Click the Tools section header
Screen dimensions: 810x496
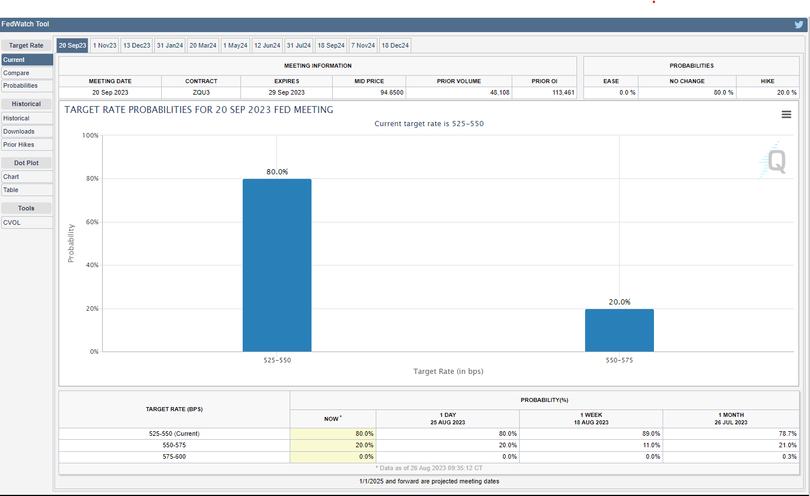(x=26, y=208)
